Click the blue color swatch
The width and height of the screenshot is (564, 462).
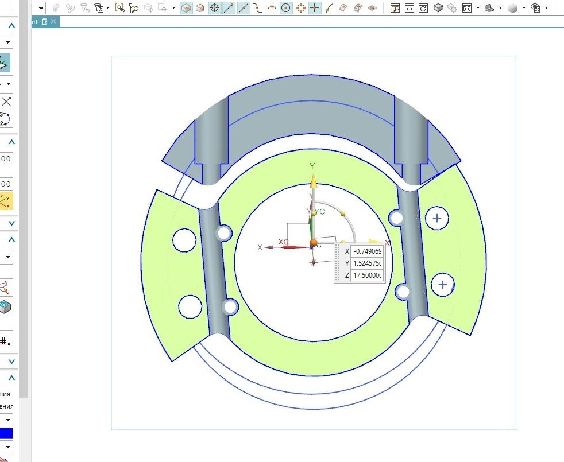pos(6,433)
